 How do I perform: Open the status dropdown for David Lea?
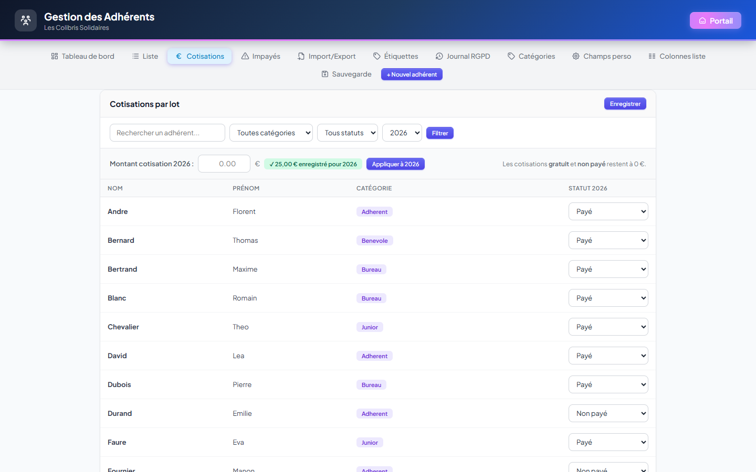coord(608,356)
